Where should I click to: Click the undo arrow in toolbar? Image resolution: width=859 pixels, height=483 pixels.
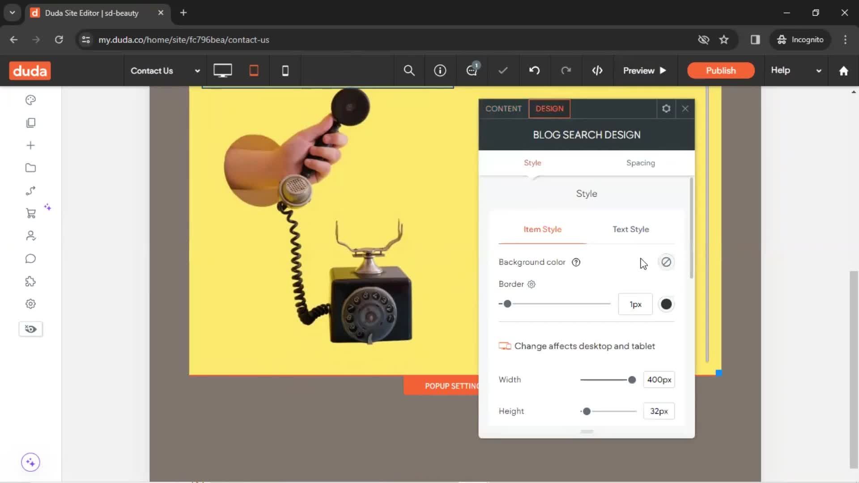click(x=534, y=71)
